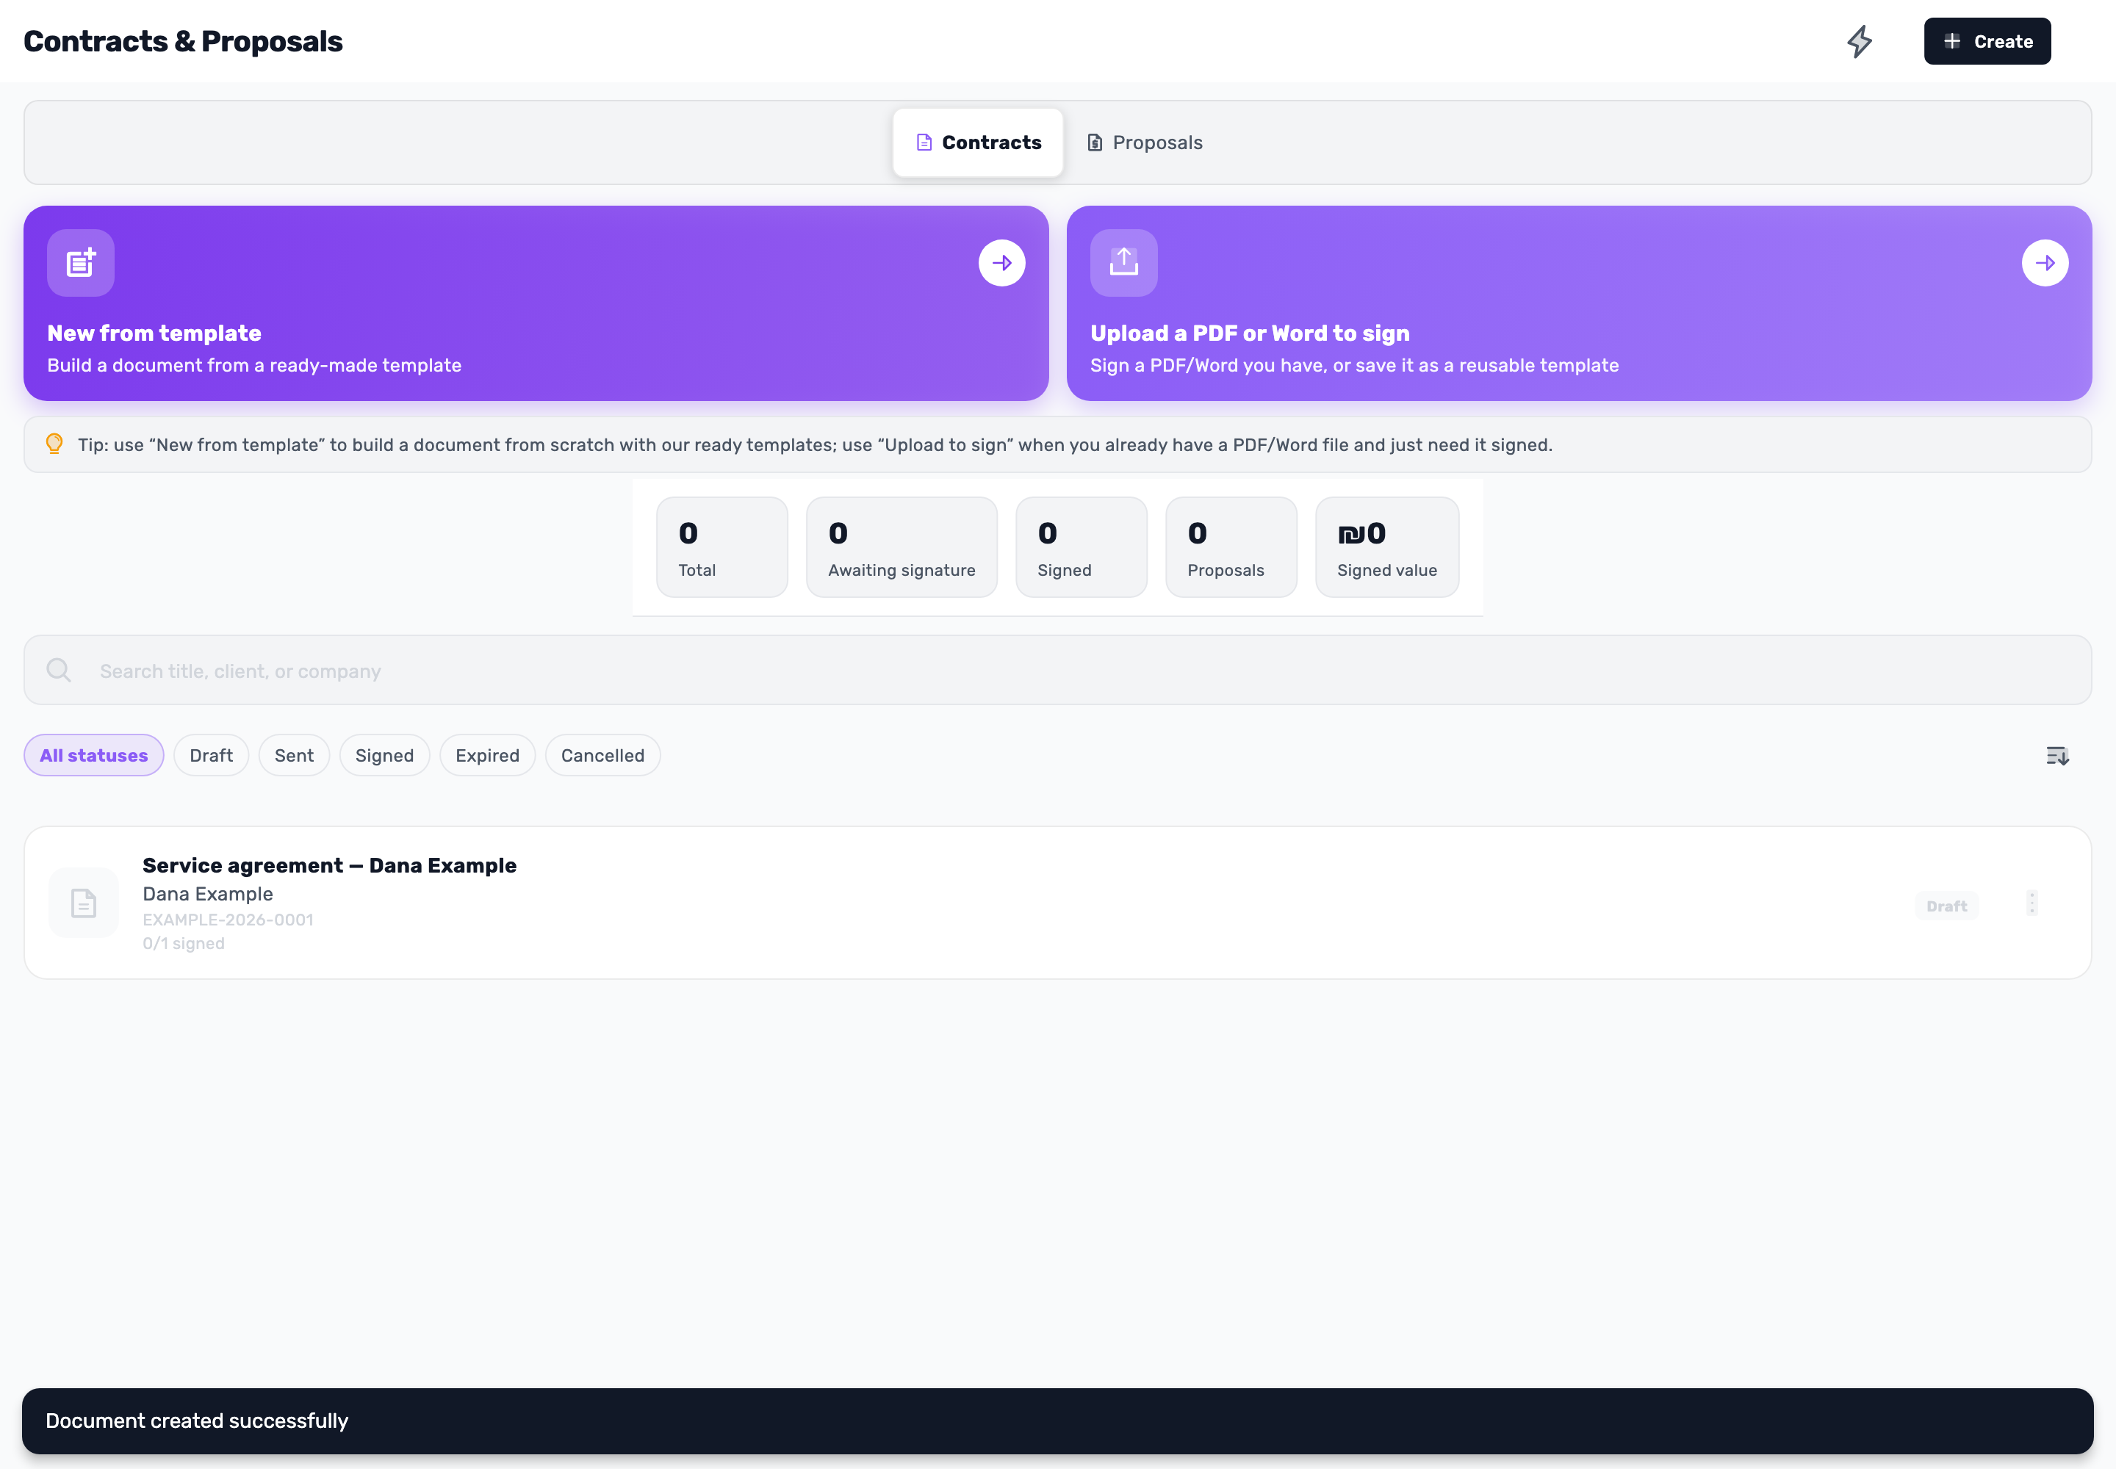This screenshot has height=1469, width=2116.
Task: Click the Awaiting signature stat card
Action: tap(902, 548)
